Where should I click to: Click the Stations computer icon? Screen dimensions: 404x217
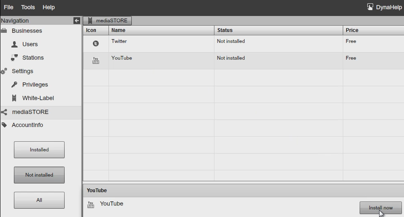(x=14, y=58)
